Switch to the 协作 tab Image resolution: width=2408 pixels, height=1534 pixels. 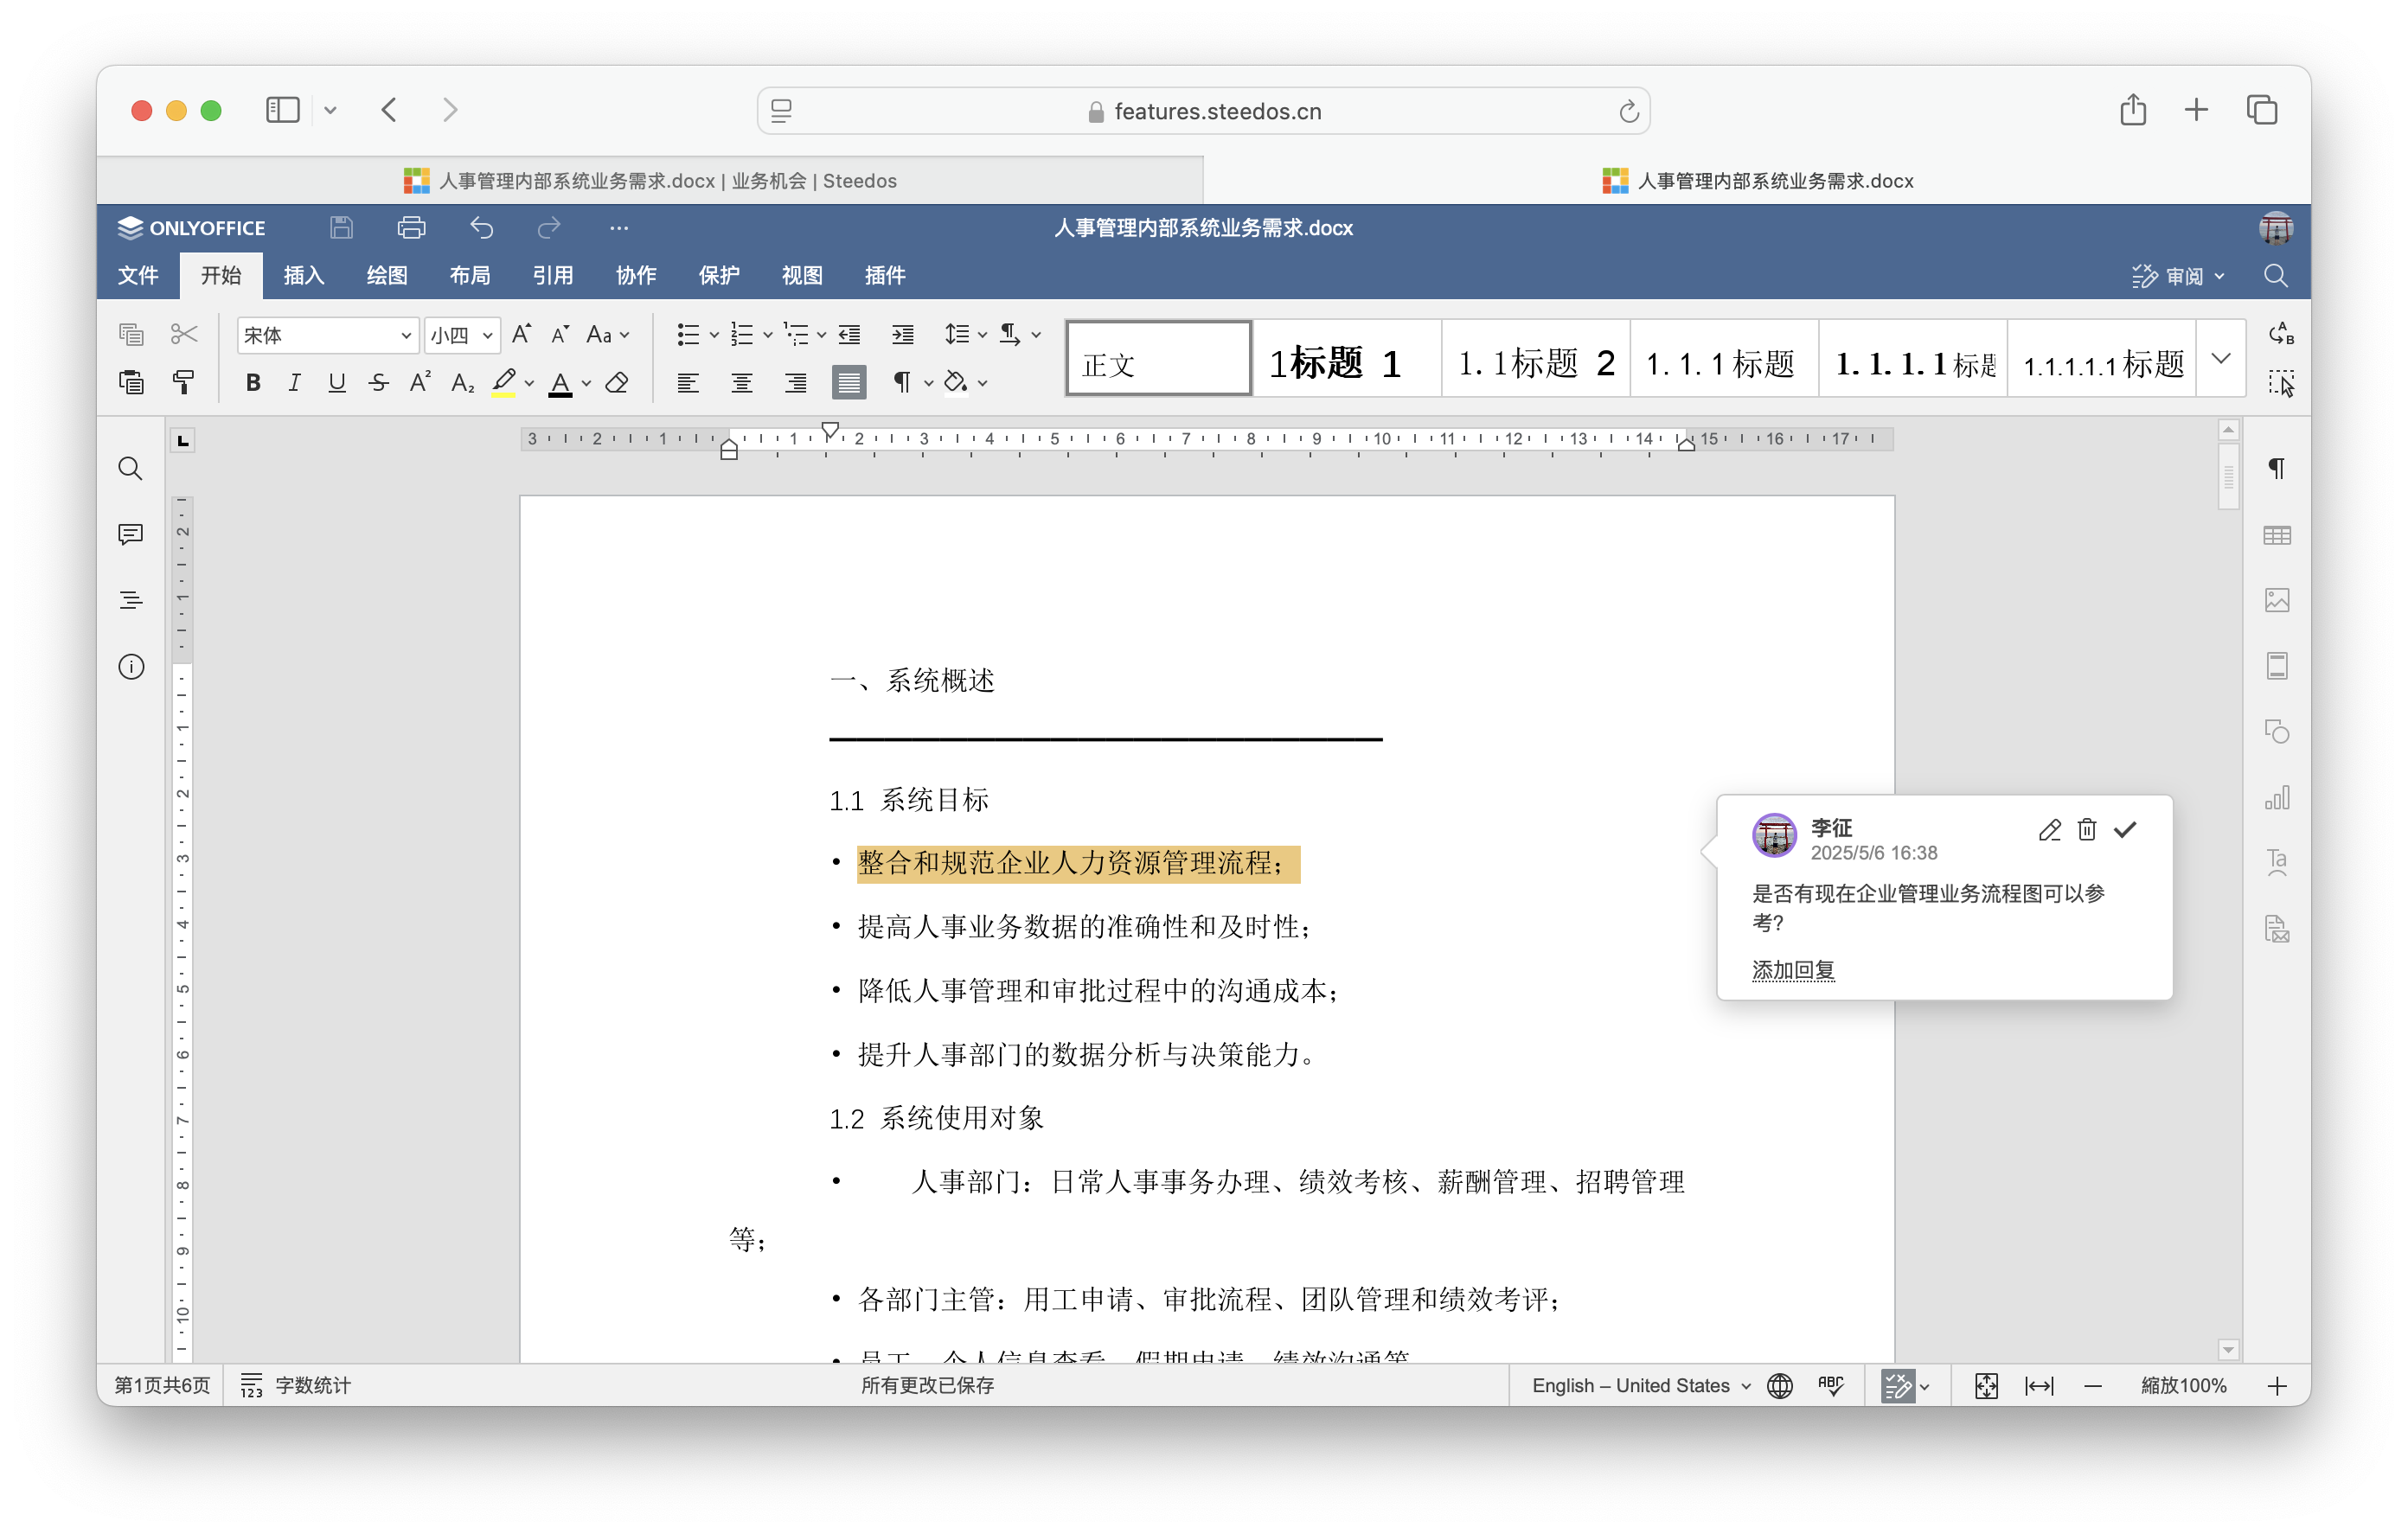pos(636,275)
